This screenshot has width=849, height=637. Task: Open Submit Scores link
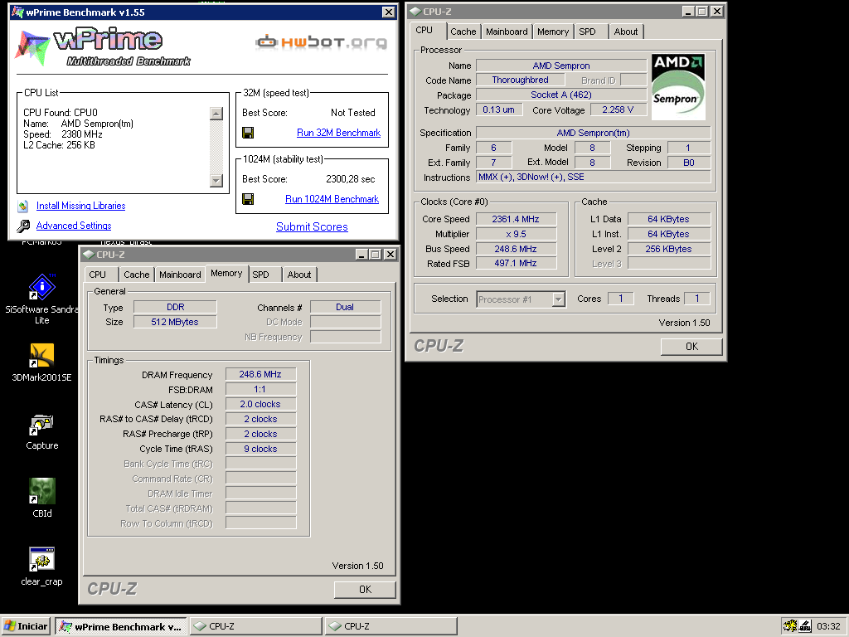(x=312, y=227)
